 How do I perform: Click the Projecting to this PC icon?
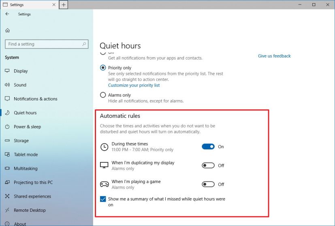pos(7,182)
